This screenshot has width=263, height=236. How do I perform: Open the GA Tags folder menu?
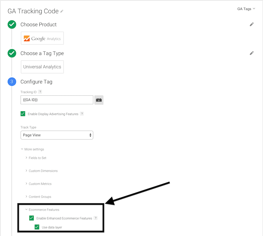tap(246, 9)
